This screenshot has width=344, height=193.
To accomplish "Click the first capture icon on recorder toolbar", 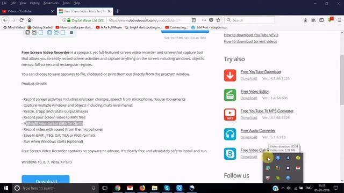I will 27,32.
